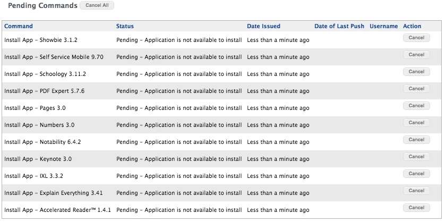Click the PDF Expert row's date issued text

coord(278,91)
